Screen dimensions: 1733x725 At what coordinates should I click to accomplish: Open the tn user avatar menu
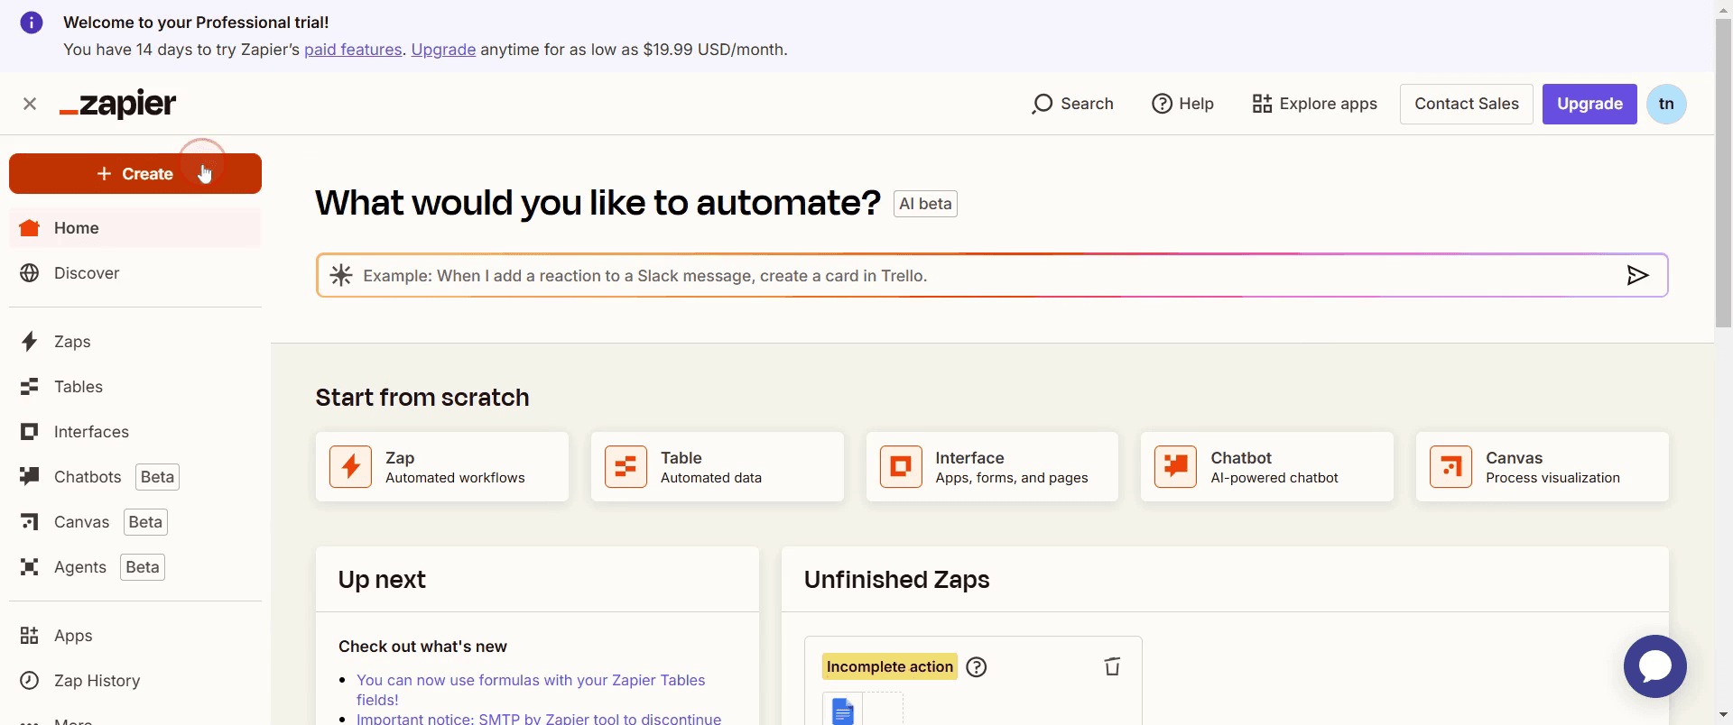tap(1666, 104)
